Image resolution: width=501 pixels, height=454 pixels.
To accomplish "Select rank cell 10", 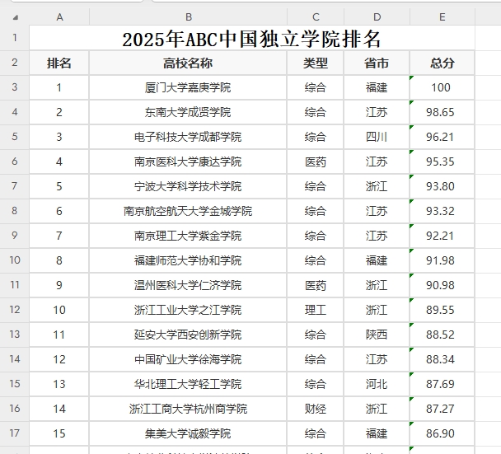I will point(59,310).
